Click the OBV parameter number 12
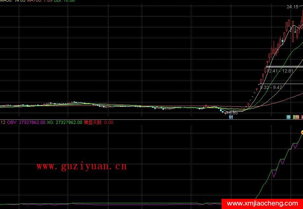 click(3, 122)
